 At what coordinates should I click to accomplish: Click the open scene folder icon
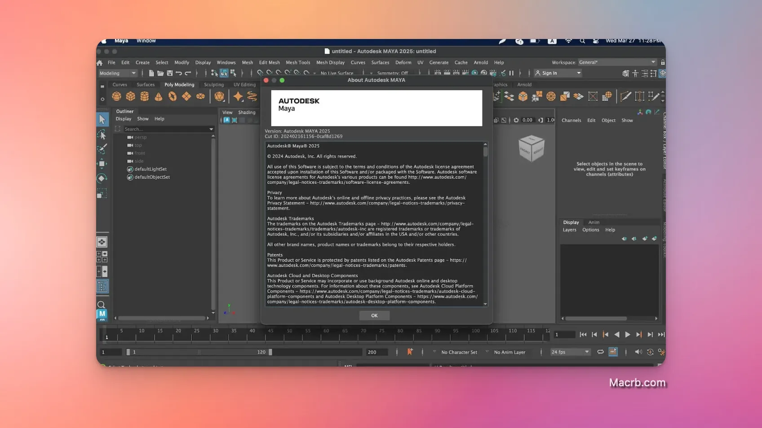pos(160,73)
